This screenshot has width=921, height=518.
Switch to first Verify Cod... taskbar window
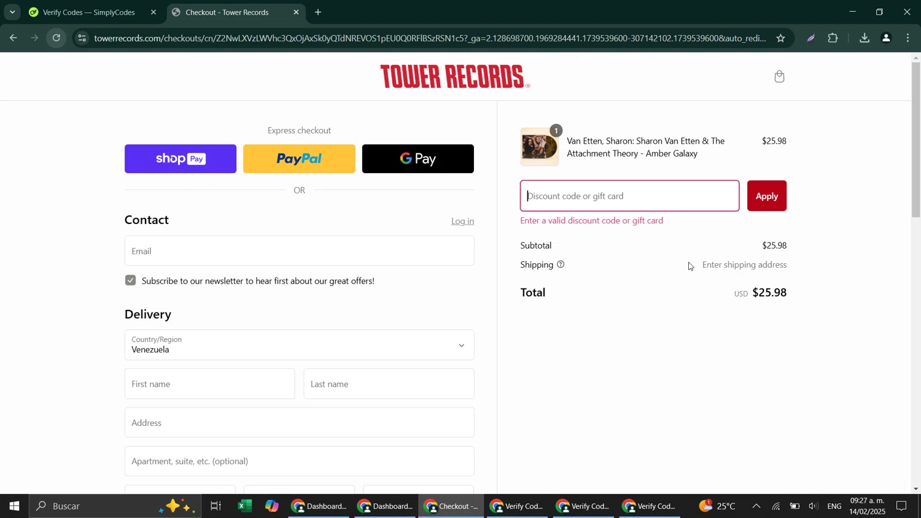click(518, 506)
